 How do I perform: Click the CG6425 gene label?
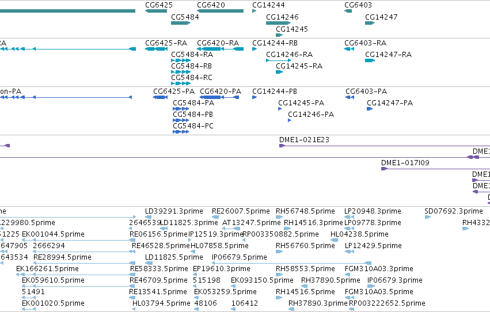(159, 5)
